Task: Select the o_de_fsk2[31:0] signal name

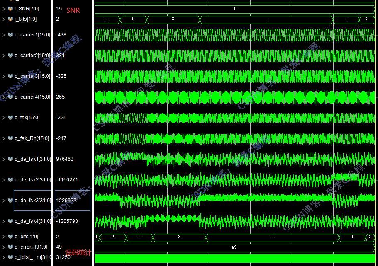Action: 33,180
